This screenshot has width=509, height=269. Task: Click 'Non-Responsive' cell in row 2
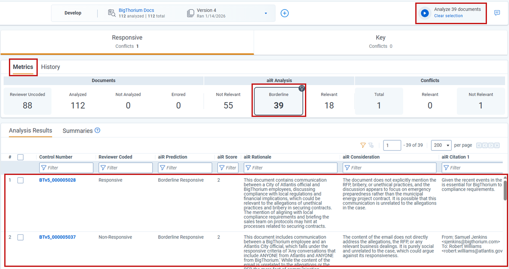tap(115, 237)
